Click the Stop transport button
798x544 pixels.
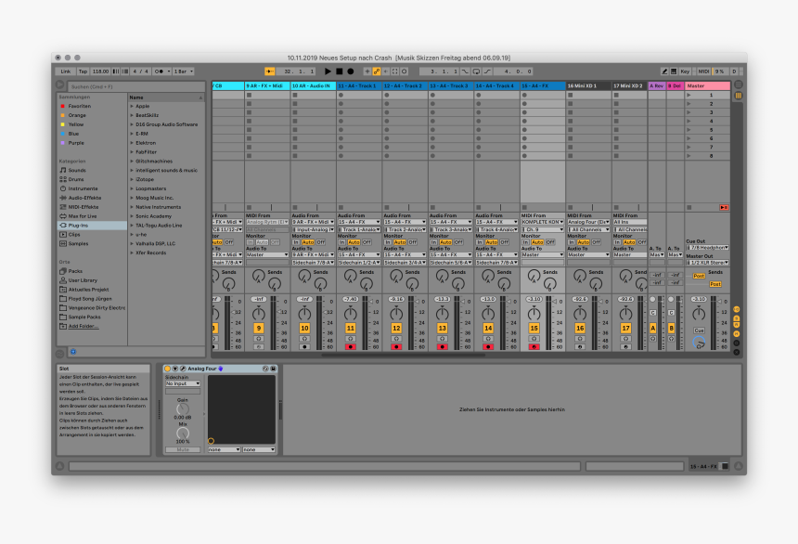(339, 71)
